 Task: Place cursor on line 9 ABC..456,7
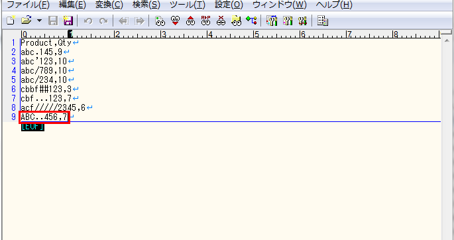point(44,117)
